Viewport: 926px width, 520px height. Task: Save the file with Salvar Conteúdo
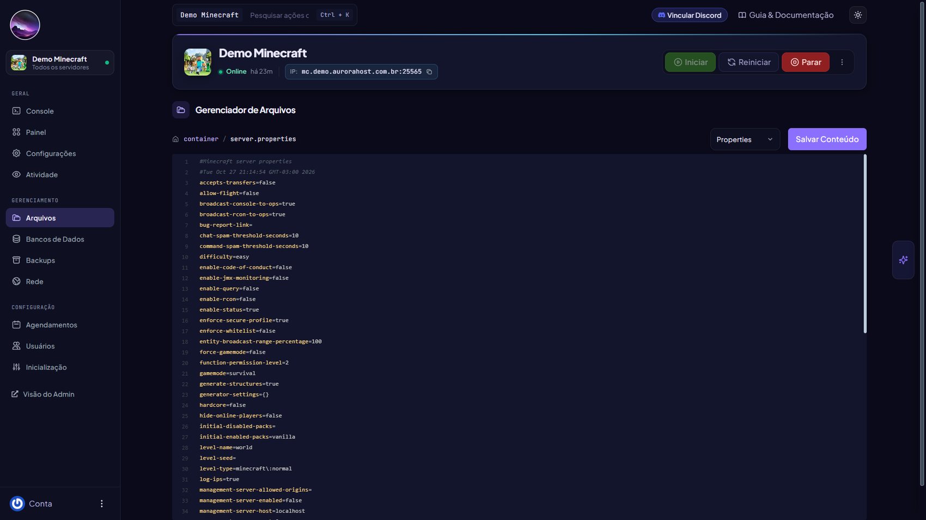(x=827, y=139)
